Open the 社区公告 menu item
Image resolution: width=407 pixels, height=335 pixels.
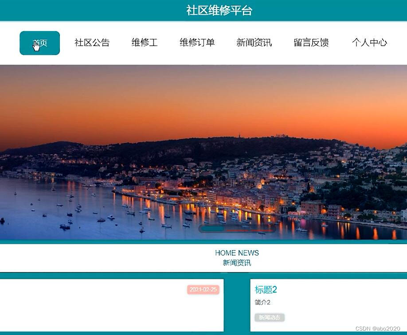click(x=92, y=43)
